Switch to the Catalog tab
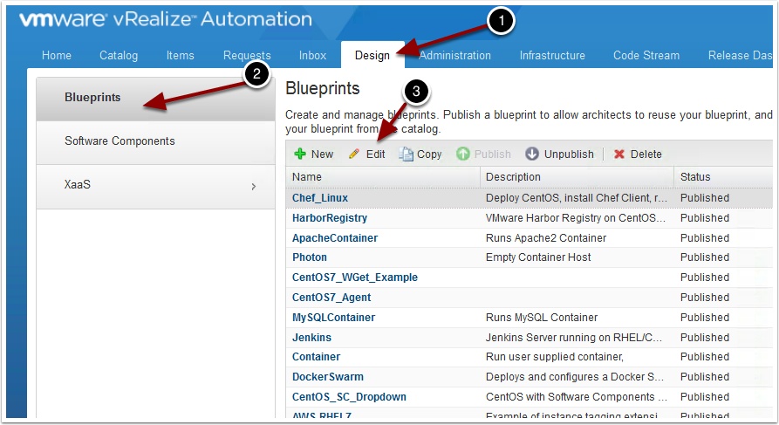779x425 pixels. click(x=119, y=55)
